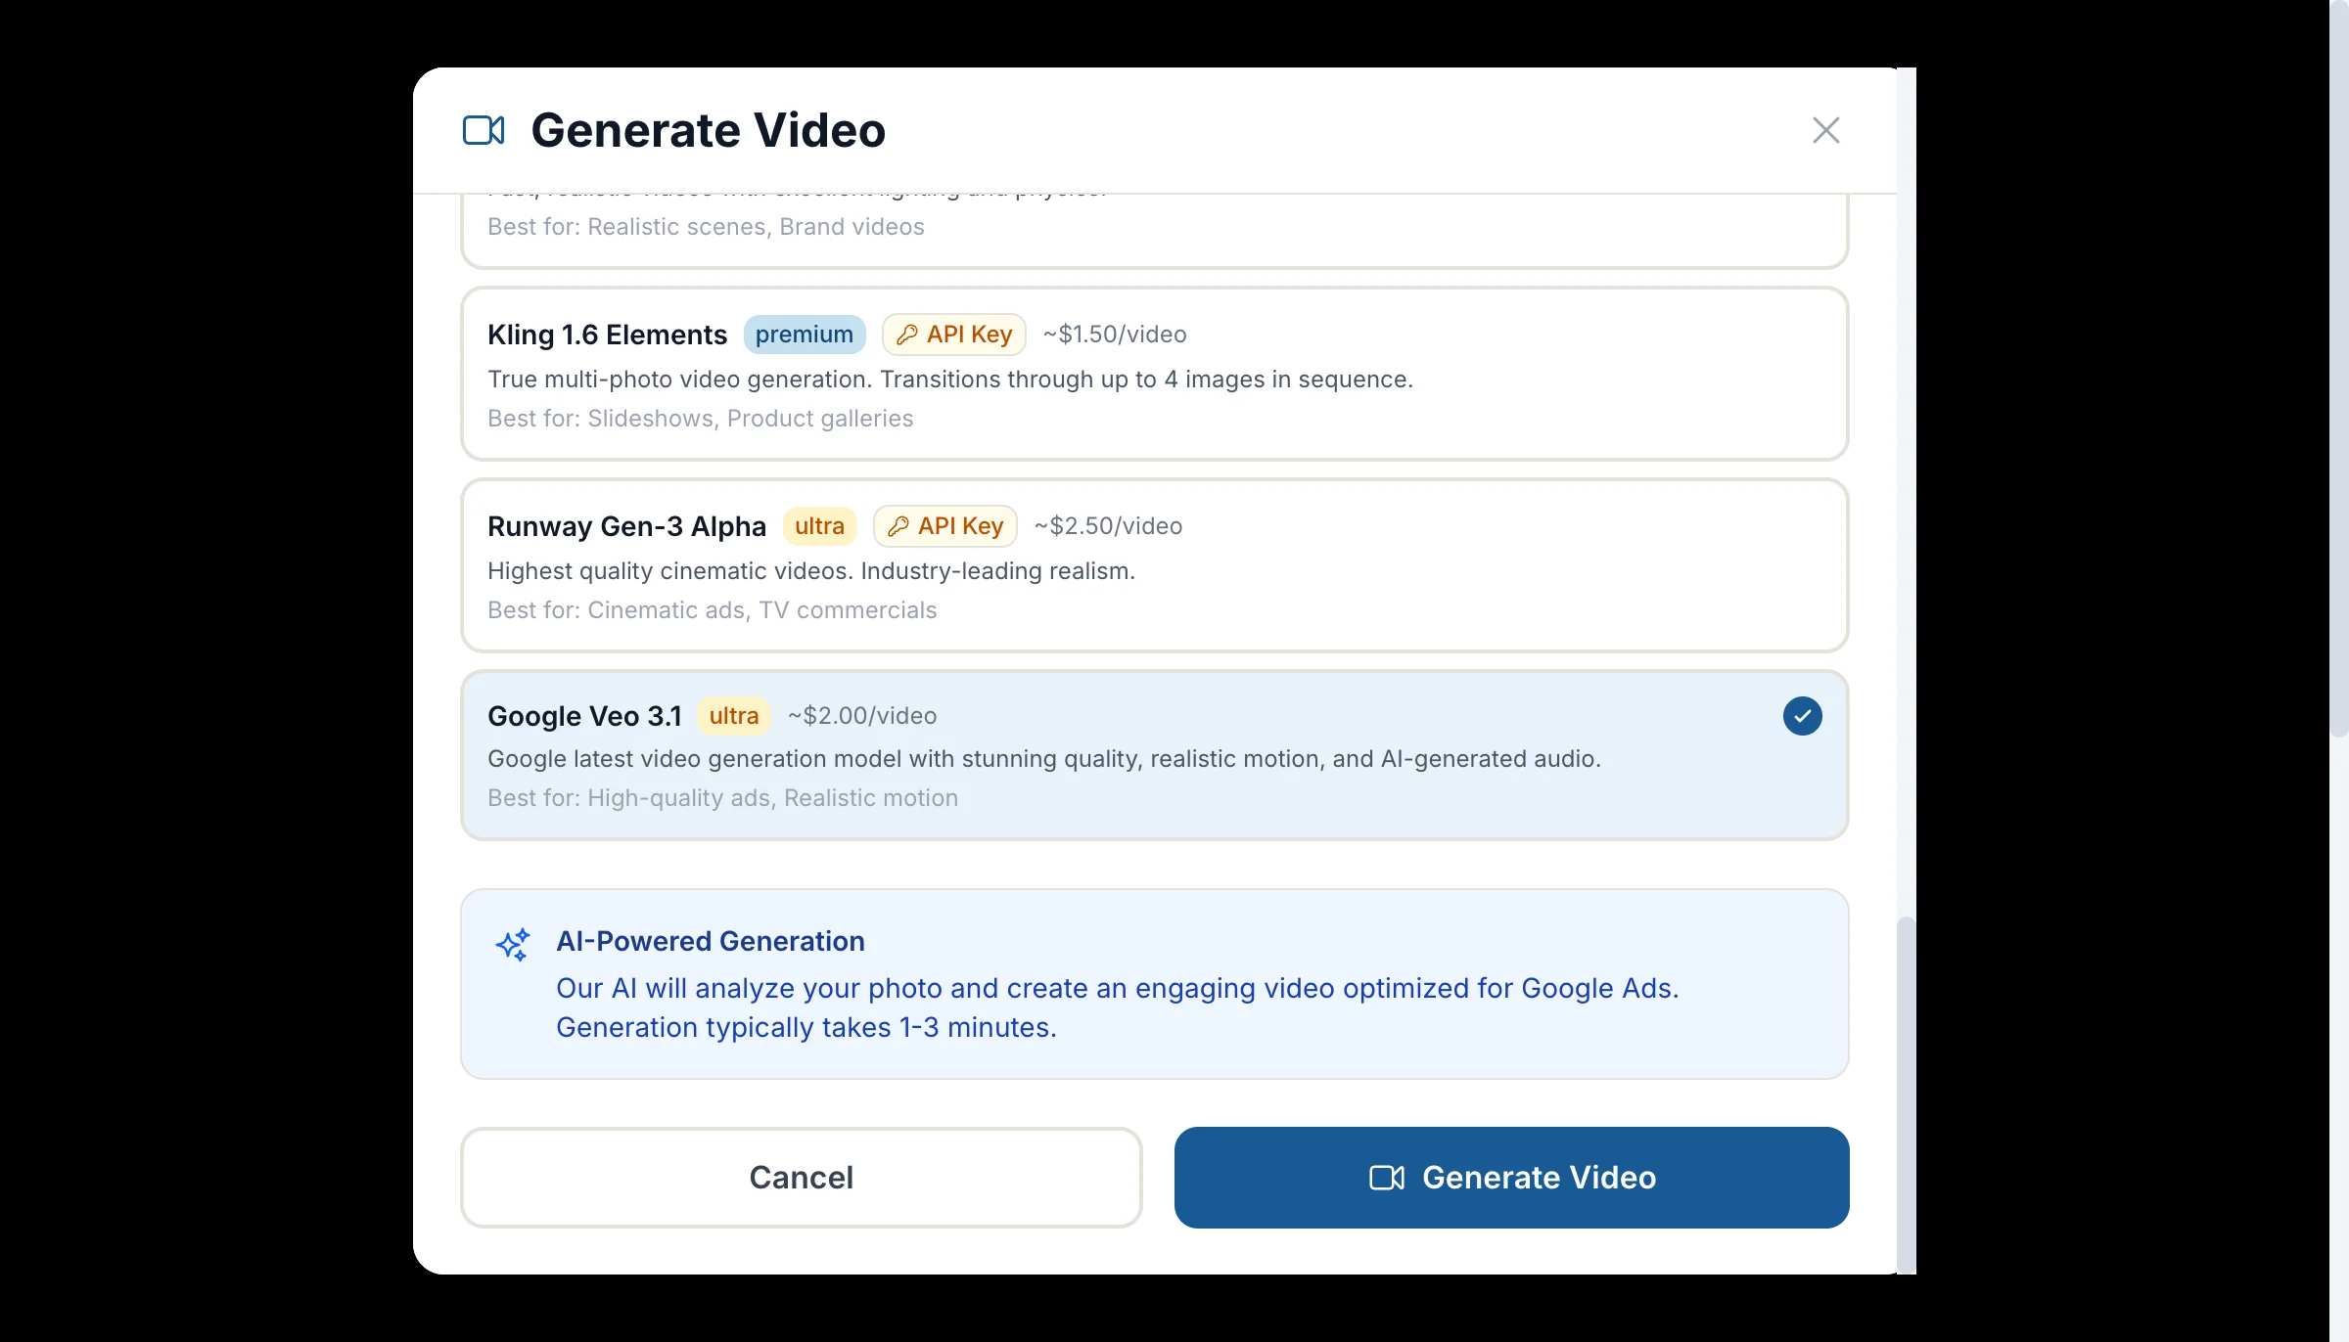Click the partially visible model card at top
2349x1342 pixels.
[1155, 233]
